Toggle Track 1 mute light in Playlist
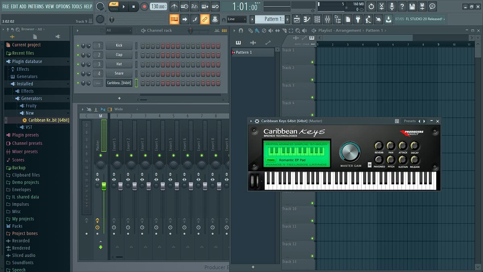The image size is (483, 272). (312, 62)
